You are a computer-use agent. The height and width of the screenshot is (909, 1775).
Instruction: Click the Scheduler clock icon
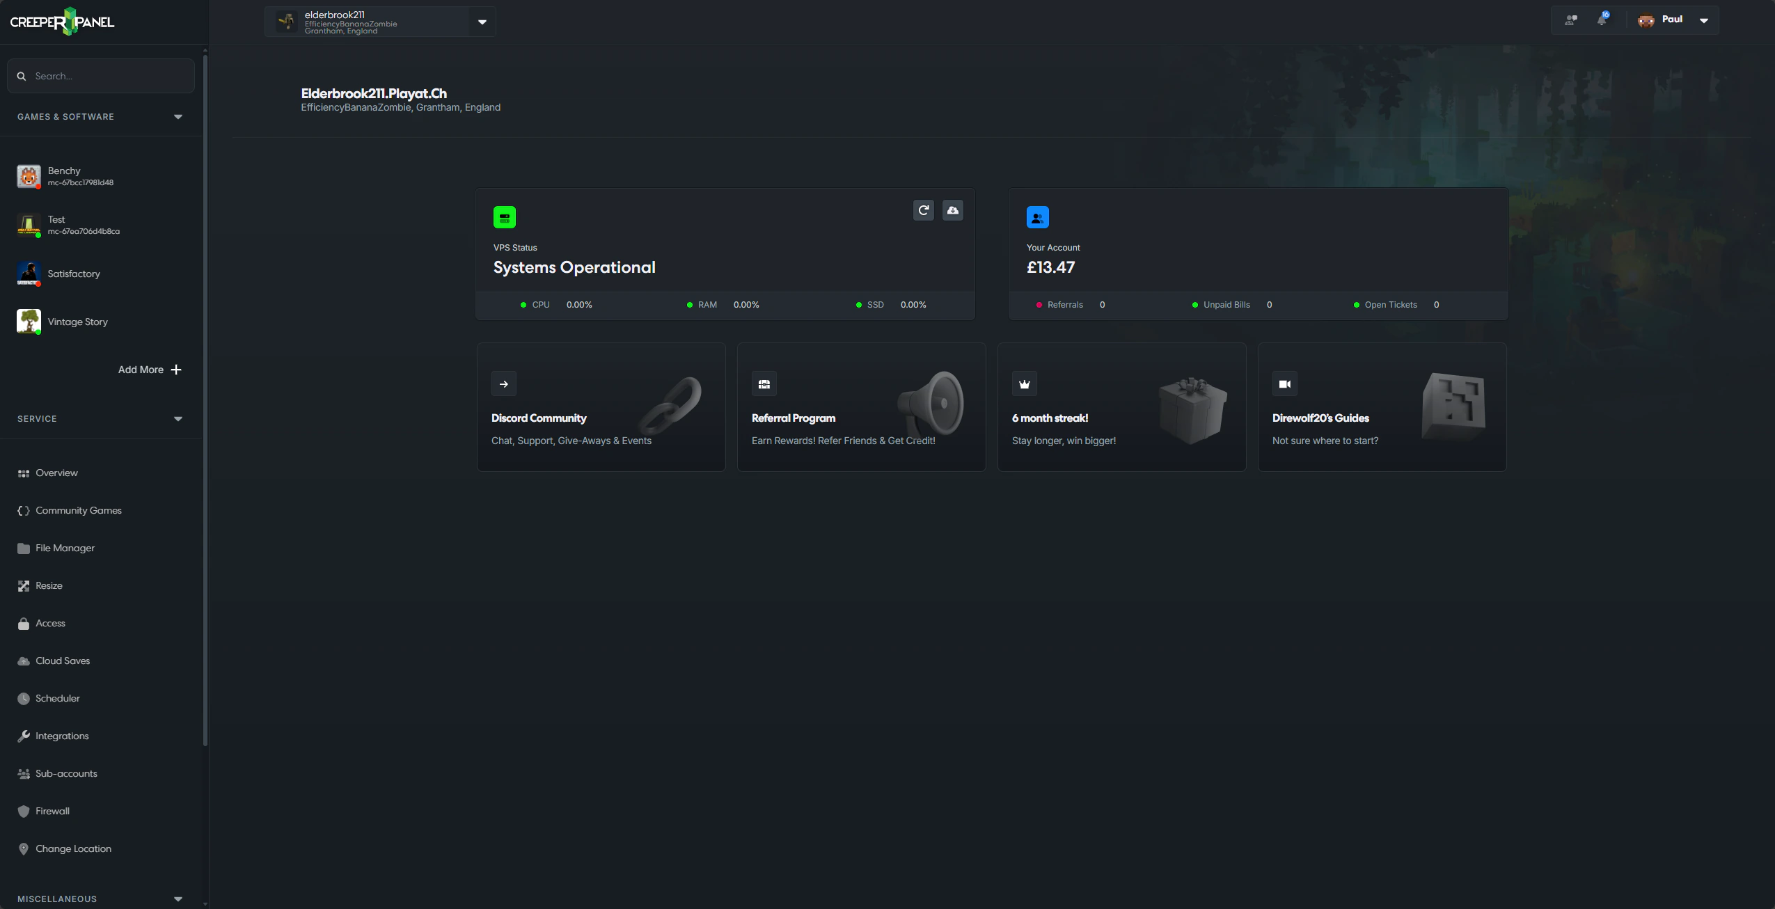(24, 699)
